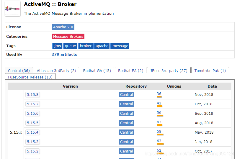Click the 5.15.x version group label
The width and height of the screenshot is (237, 159).
(16, 132)
